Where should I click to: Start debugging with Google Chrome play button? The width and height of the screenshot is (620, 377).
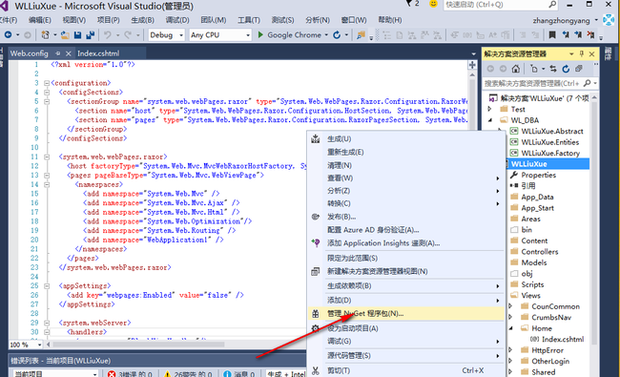[x=260, y=34]
